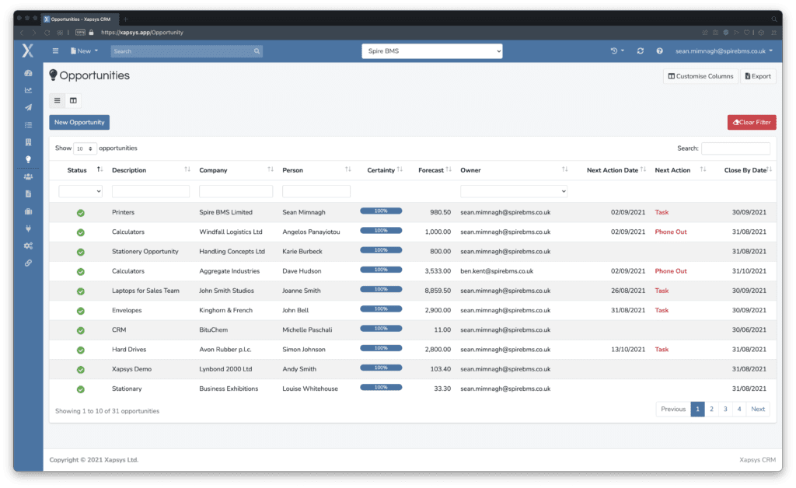Click the browser back arrow
The image size is (796, 488).
pyautogui.click(x=22, y=33)
